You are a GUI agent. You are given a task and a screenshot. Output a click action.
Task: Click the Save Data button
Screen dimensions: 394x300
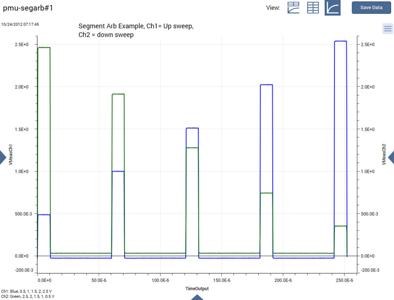point(371,8)
